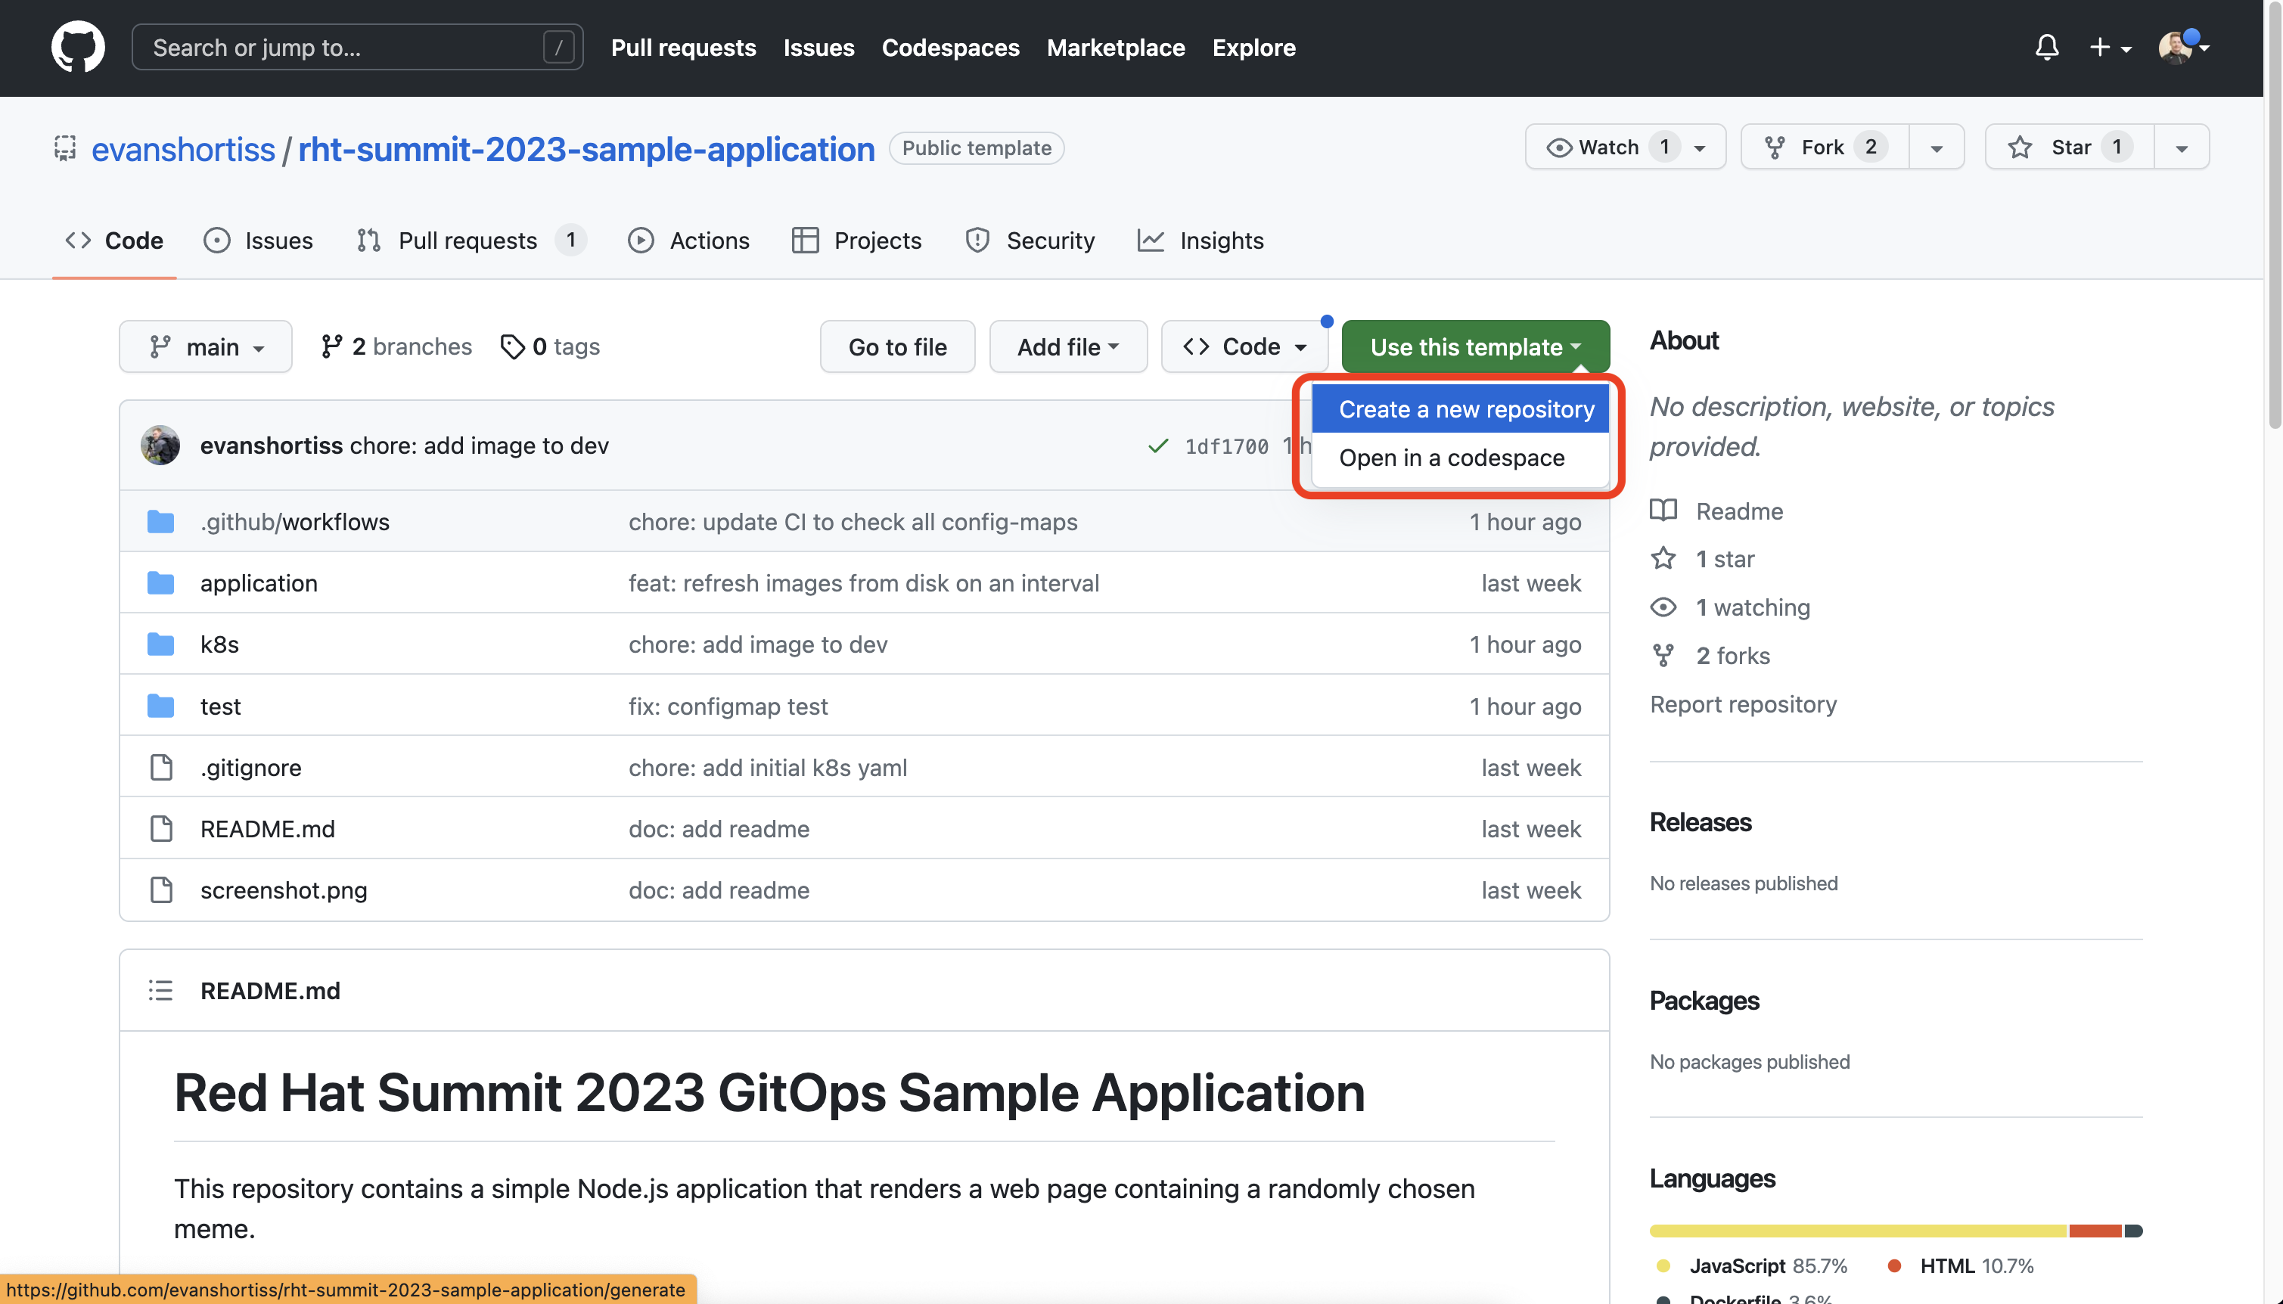
Task: Switch to the Security tab
Action: pos(1030,240)
